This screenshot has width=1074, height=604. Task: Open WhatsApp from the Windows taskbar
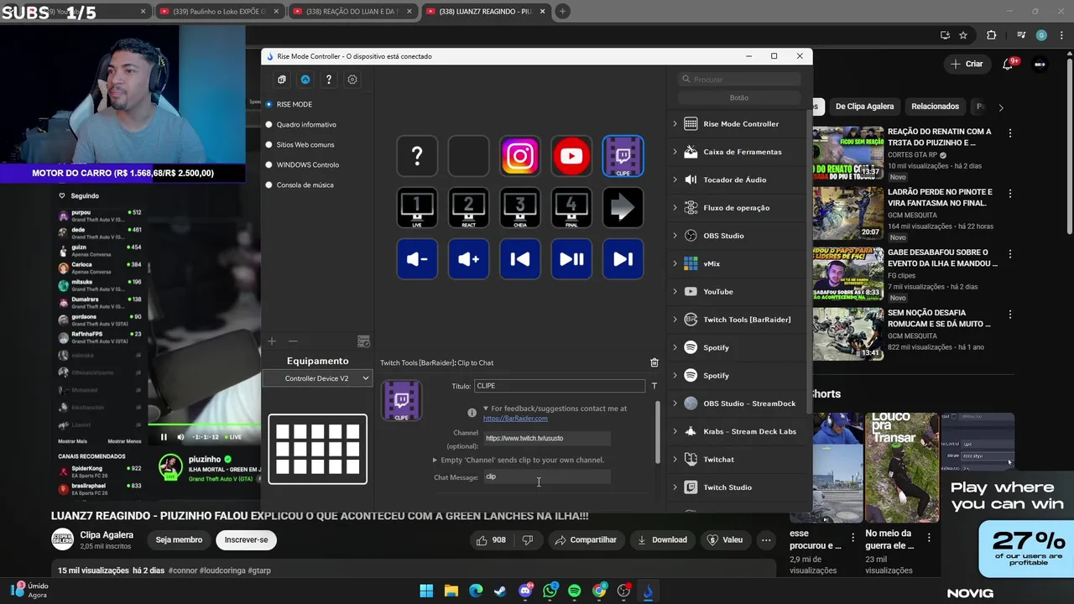[550, 591]
